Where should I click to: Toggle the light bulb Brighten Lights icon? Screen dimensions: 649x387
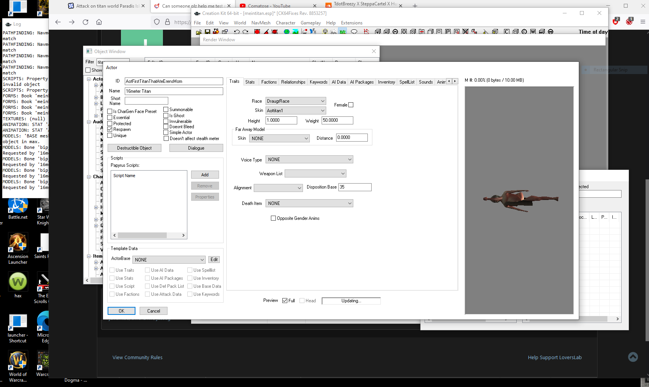click(x=325, y=32)
